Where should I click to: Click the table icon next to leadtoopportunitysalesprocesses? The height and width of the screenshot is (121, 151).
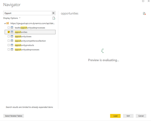(x=12, y=27)
